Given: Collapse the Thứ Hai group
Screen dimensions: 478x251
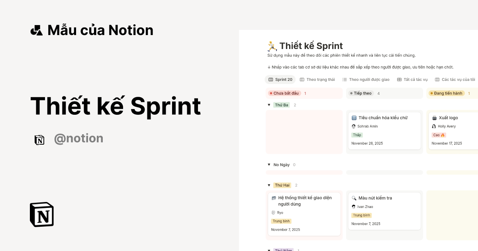Looking at the screenshot, I should 269,185.
